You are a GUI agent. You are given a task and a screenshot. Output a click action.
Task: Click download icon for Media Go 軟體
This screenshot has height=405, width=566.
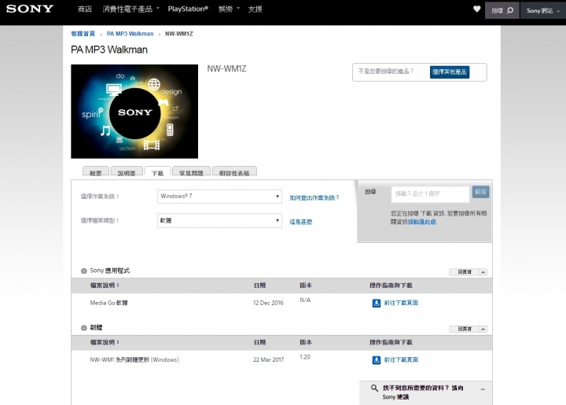tap(376, 303)
